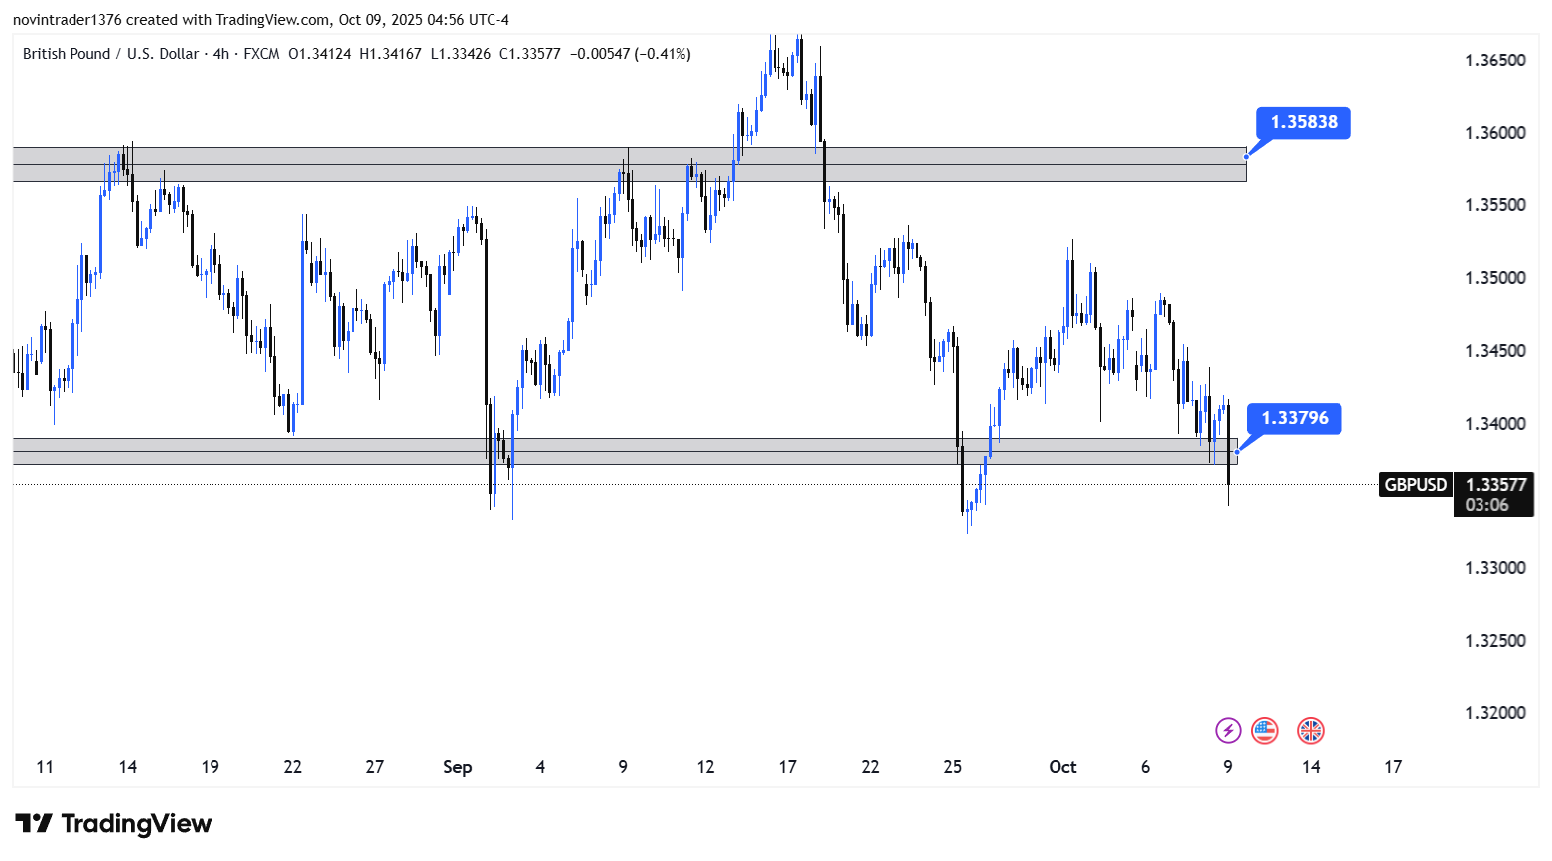Click the current price label 1.33577
This screenshot has height=861, width=1552.
click(1495, 485)
